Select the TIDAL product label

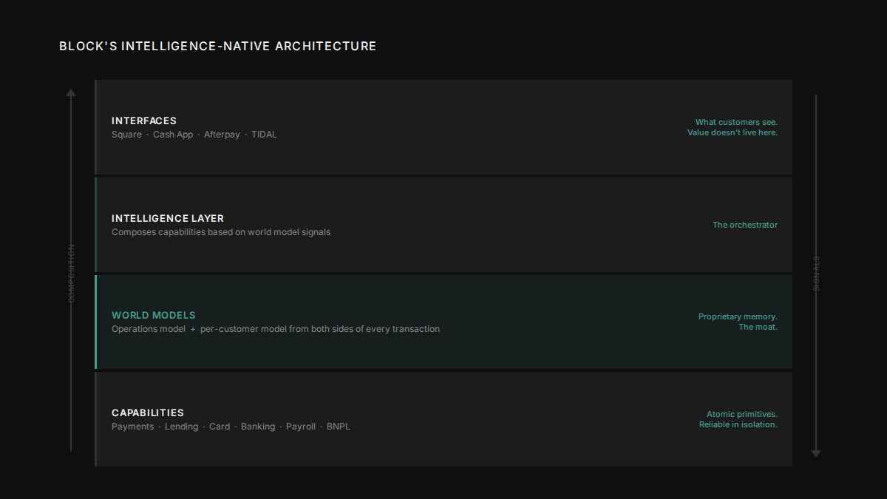pos(264,134)
